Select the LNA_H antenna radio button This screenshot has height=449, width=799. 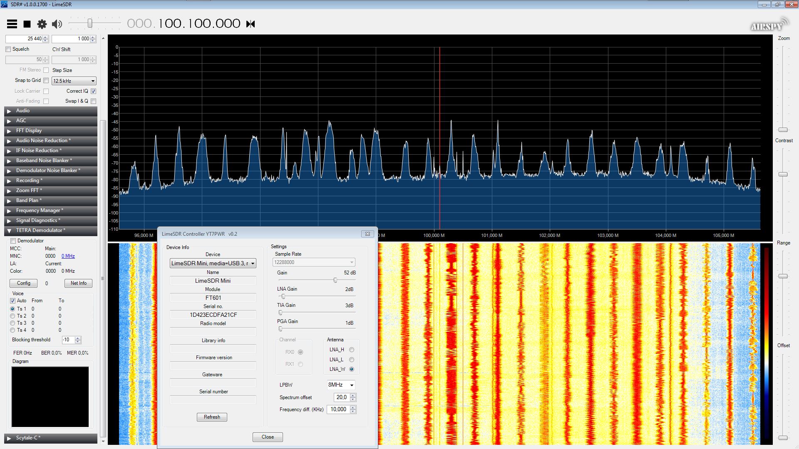352,350
